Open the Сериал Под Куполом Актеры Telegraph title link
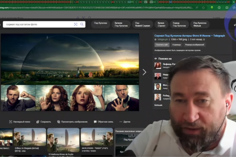 pyautogui.click(x=190, y=36)
